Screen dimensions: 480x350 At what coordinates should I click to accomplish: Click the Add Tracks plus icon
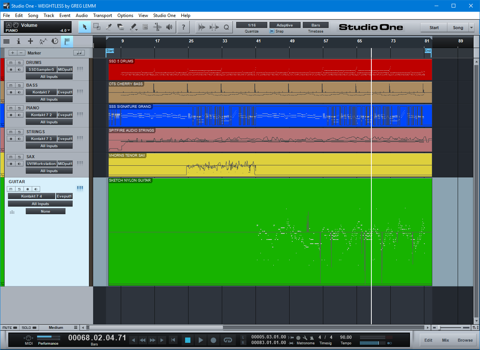[31, 41]
